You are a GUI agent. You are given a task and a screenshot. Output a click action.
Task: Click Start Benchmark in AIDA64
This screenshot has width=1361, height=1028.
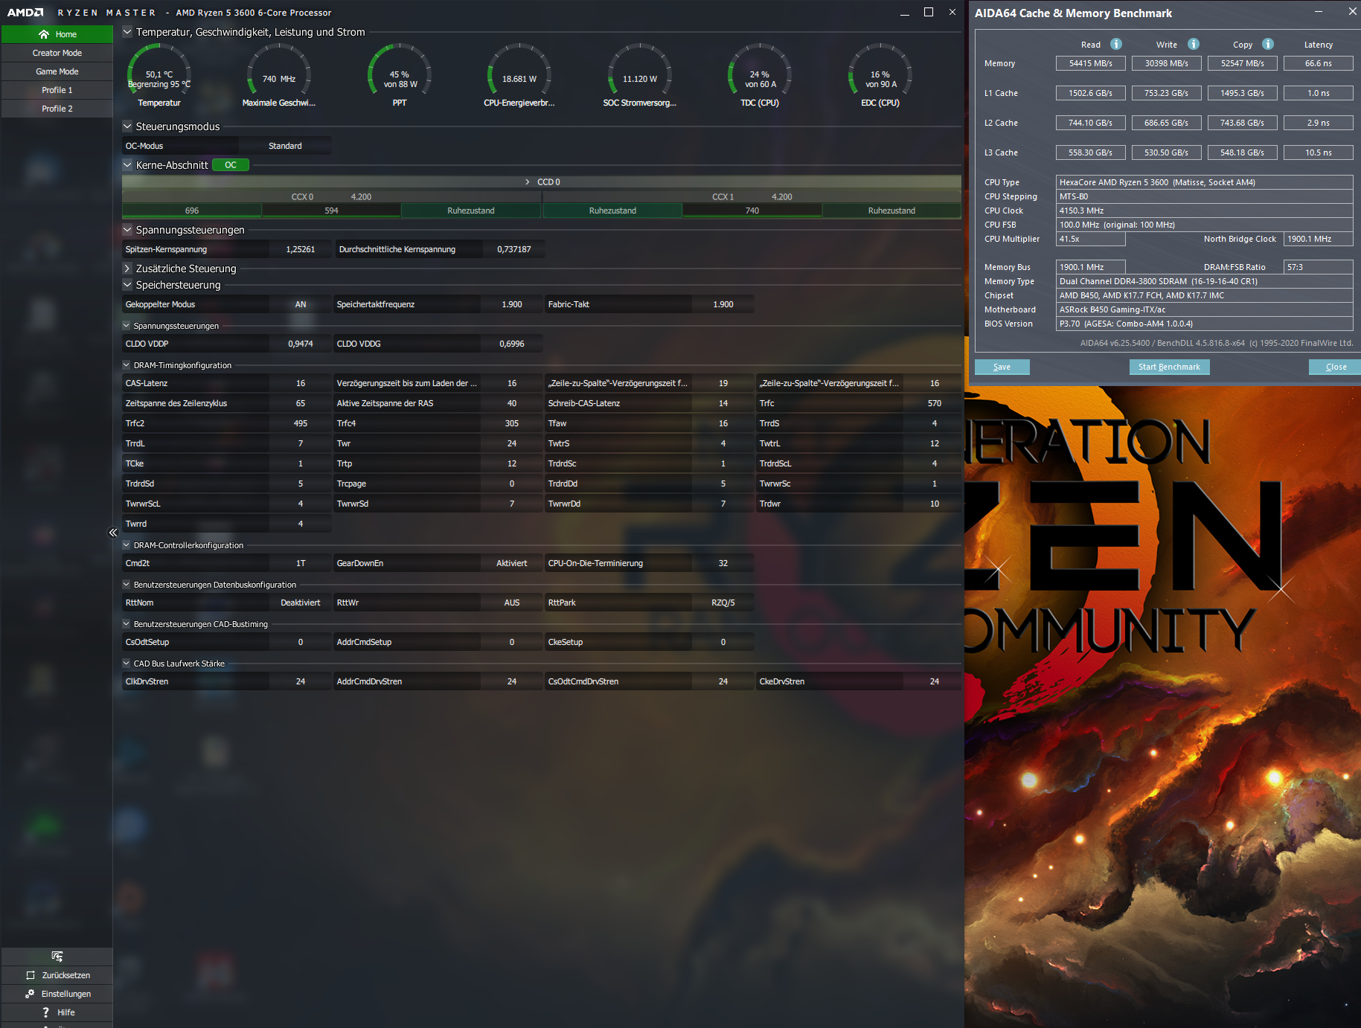pyautogui.click(x=1169, y=367)
